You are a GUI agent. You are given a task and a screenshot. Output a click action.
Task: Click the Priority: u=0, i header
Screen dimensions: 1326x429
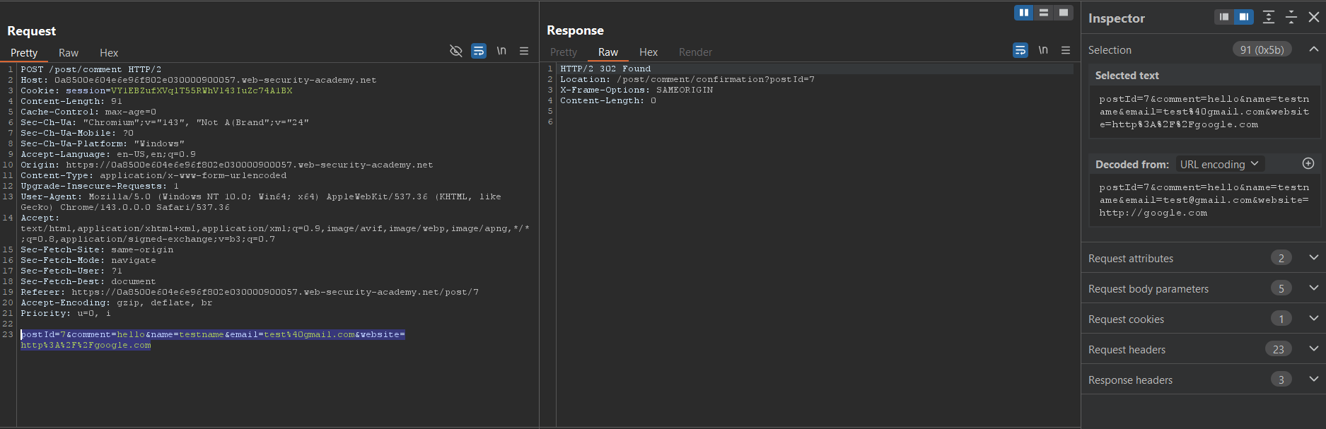[x=66, y=313]
